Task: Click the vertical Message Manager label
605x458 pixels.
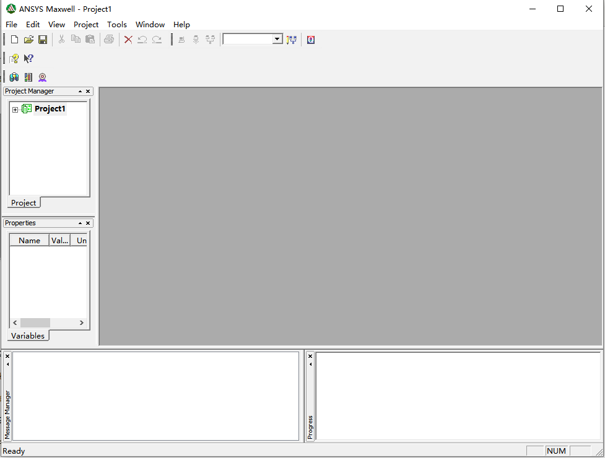Action: pos(7,415)
